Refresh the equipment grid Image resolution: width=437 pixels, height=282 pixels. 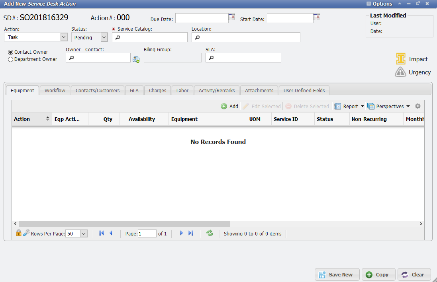pyautogui.click(x=210, y=233)
